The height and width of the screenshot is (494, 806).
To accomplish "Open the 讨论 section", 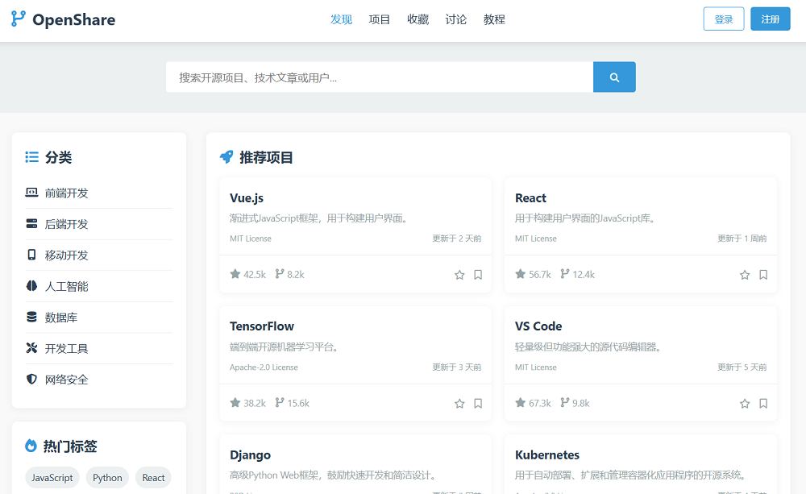I will [x=456, y=19].
